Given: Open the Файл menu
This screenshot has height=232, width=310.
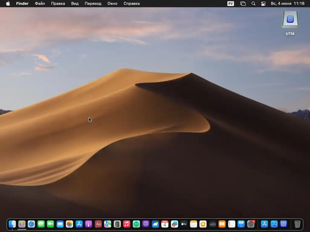Looking at the screenshot, I should (x=40, y=4).
